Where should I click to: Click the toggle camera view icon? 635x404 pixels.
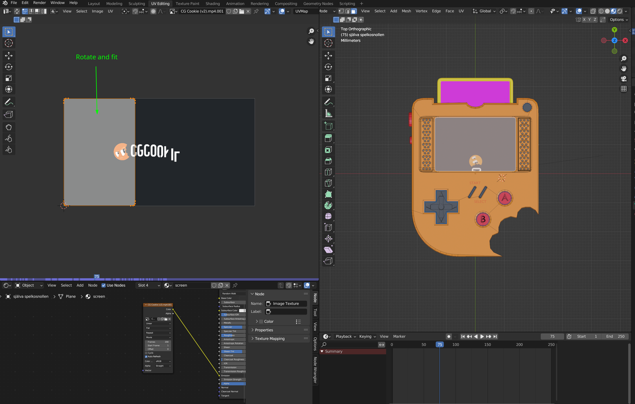pos(624,79)
